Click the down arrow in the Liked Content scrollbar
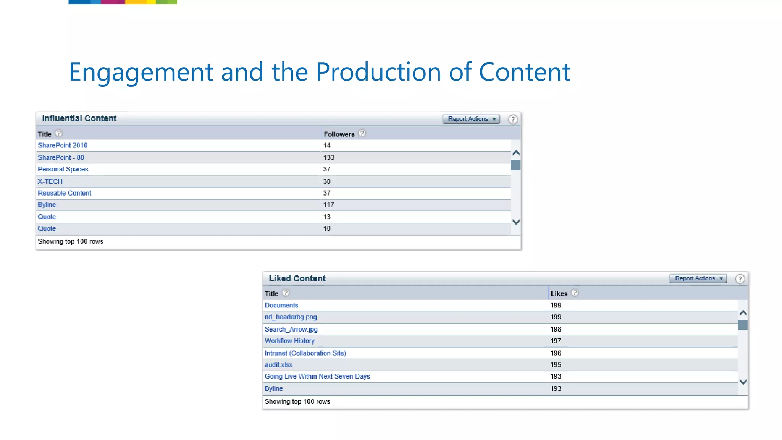782x440 pixels. [743, 382]
